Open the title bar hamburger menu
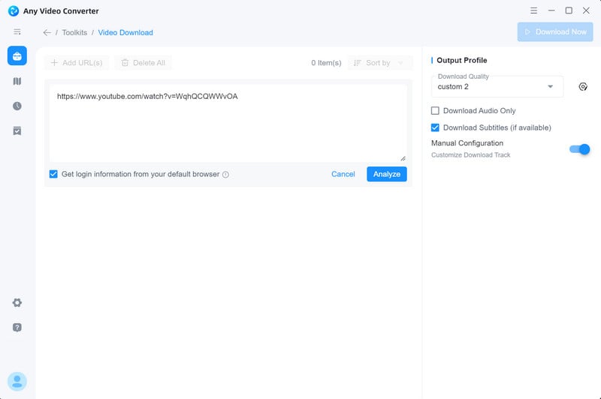This screenshot has height=399, width=601. pos(533,10)
